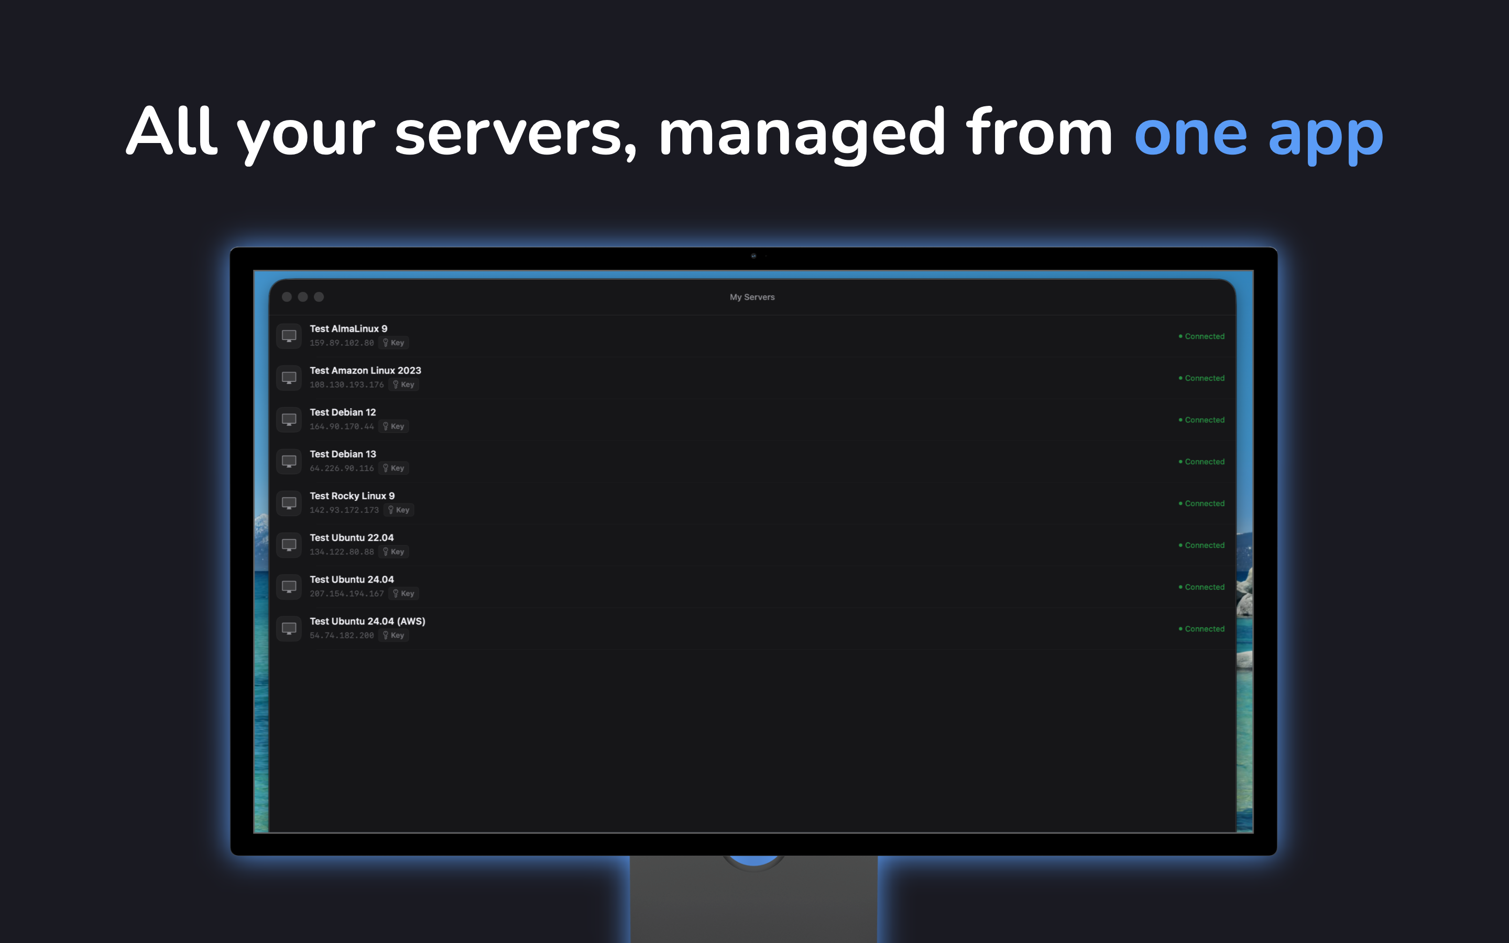The width and height of the screenshot is (1509, 943).
Task: Open the Key badge for Test Ubuntu 22.04
Action: [x=395, y=551]
